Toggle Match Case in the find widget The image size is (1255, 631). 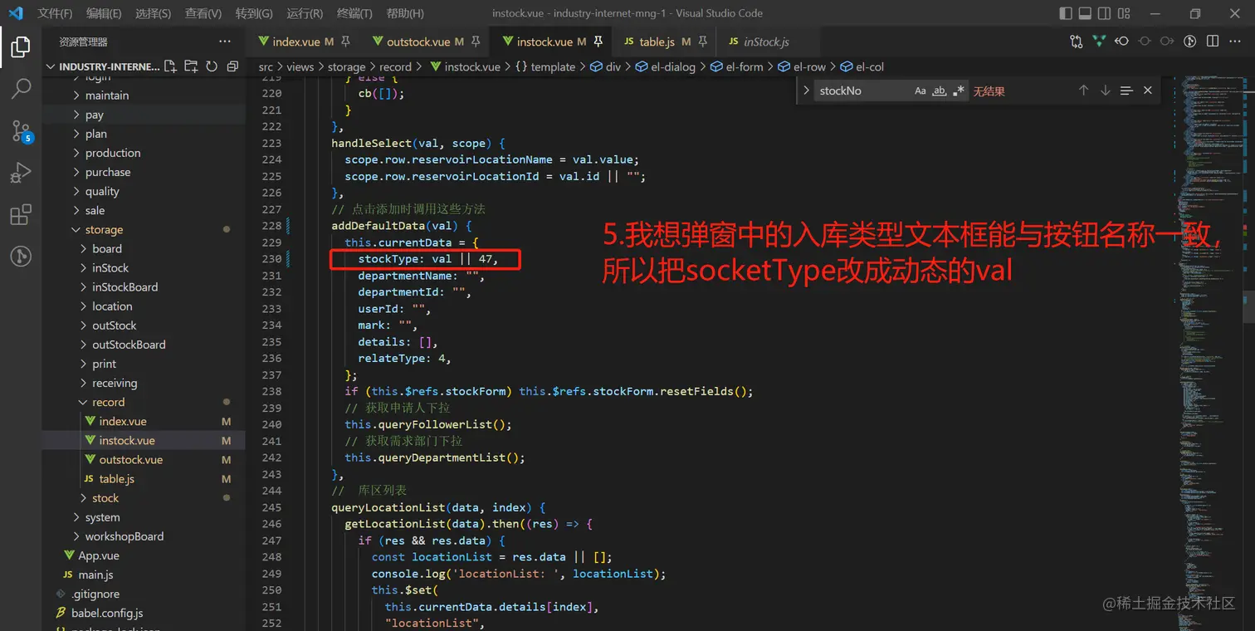920,90
